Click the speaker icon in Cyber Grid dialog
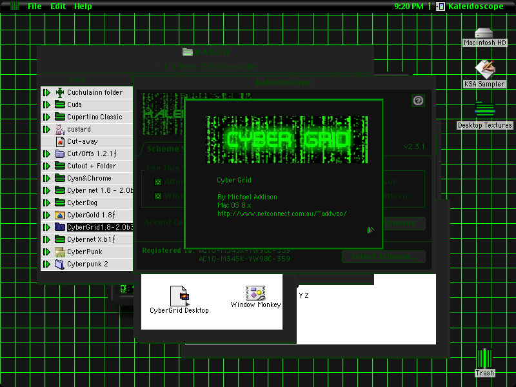516x387 pixels. [x=370, y=230]
